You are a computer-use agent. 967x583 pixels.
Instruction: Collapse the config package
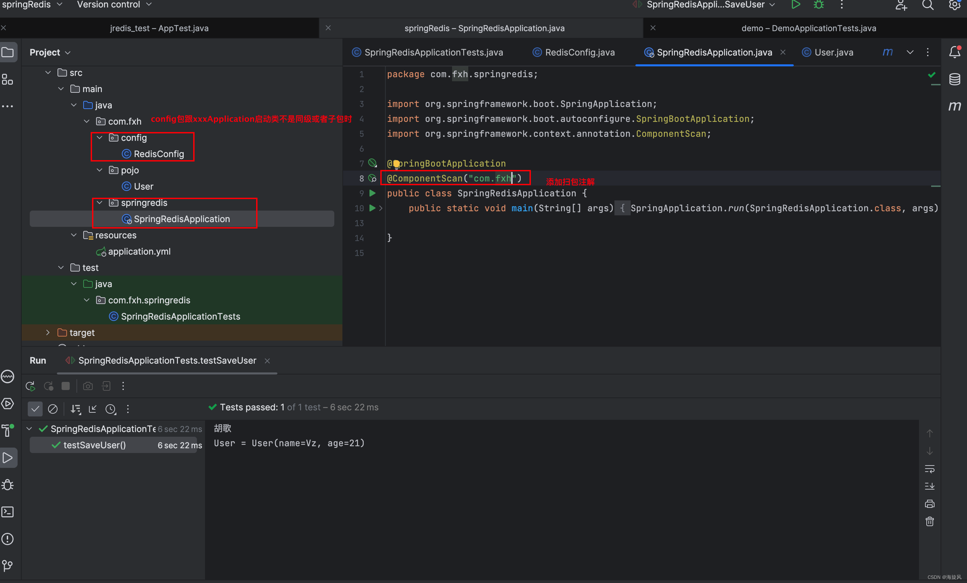[x=100, y=137]
